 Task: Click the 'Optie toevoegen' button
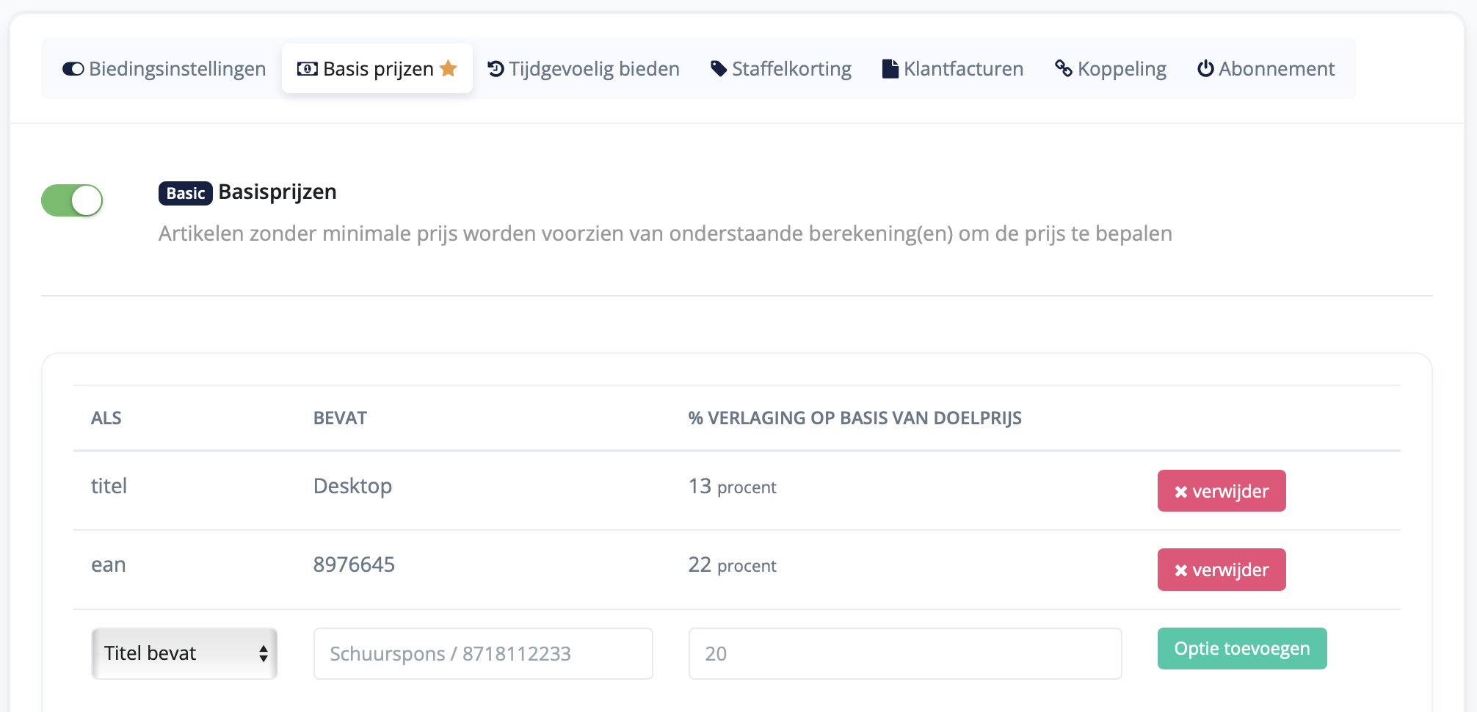pyautogui.click(x=1241, y=648)
